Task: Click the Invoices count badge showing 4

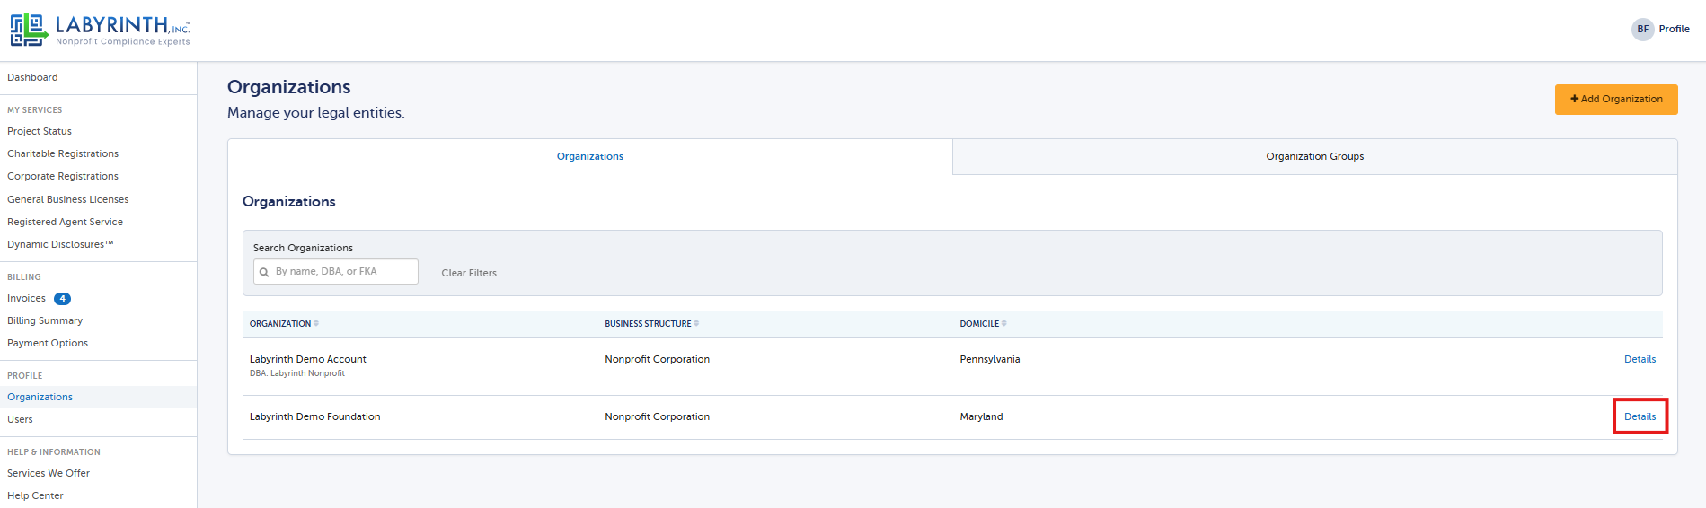Action: 63,299
